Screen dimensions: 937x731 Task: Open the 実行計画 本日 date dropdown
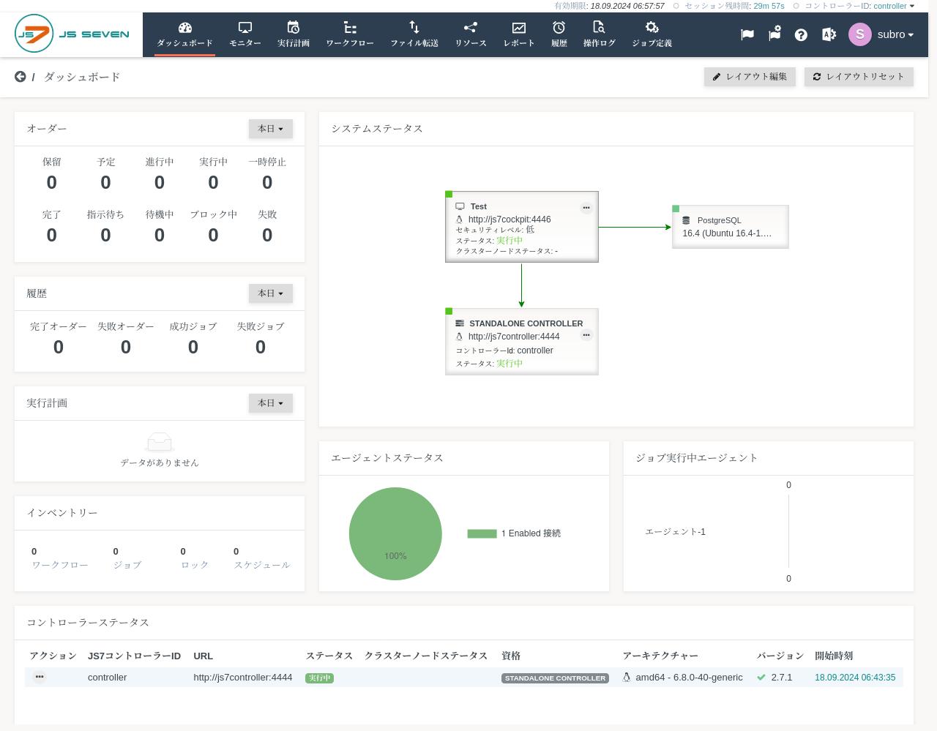coord(271,403)
